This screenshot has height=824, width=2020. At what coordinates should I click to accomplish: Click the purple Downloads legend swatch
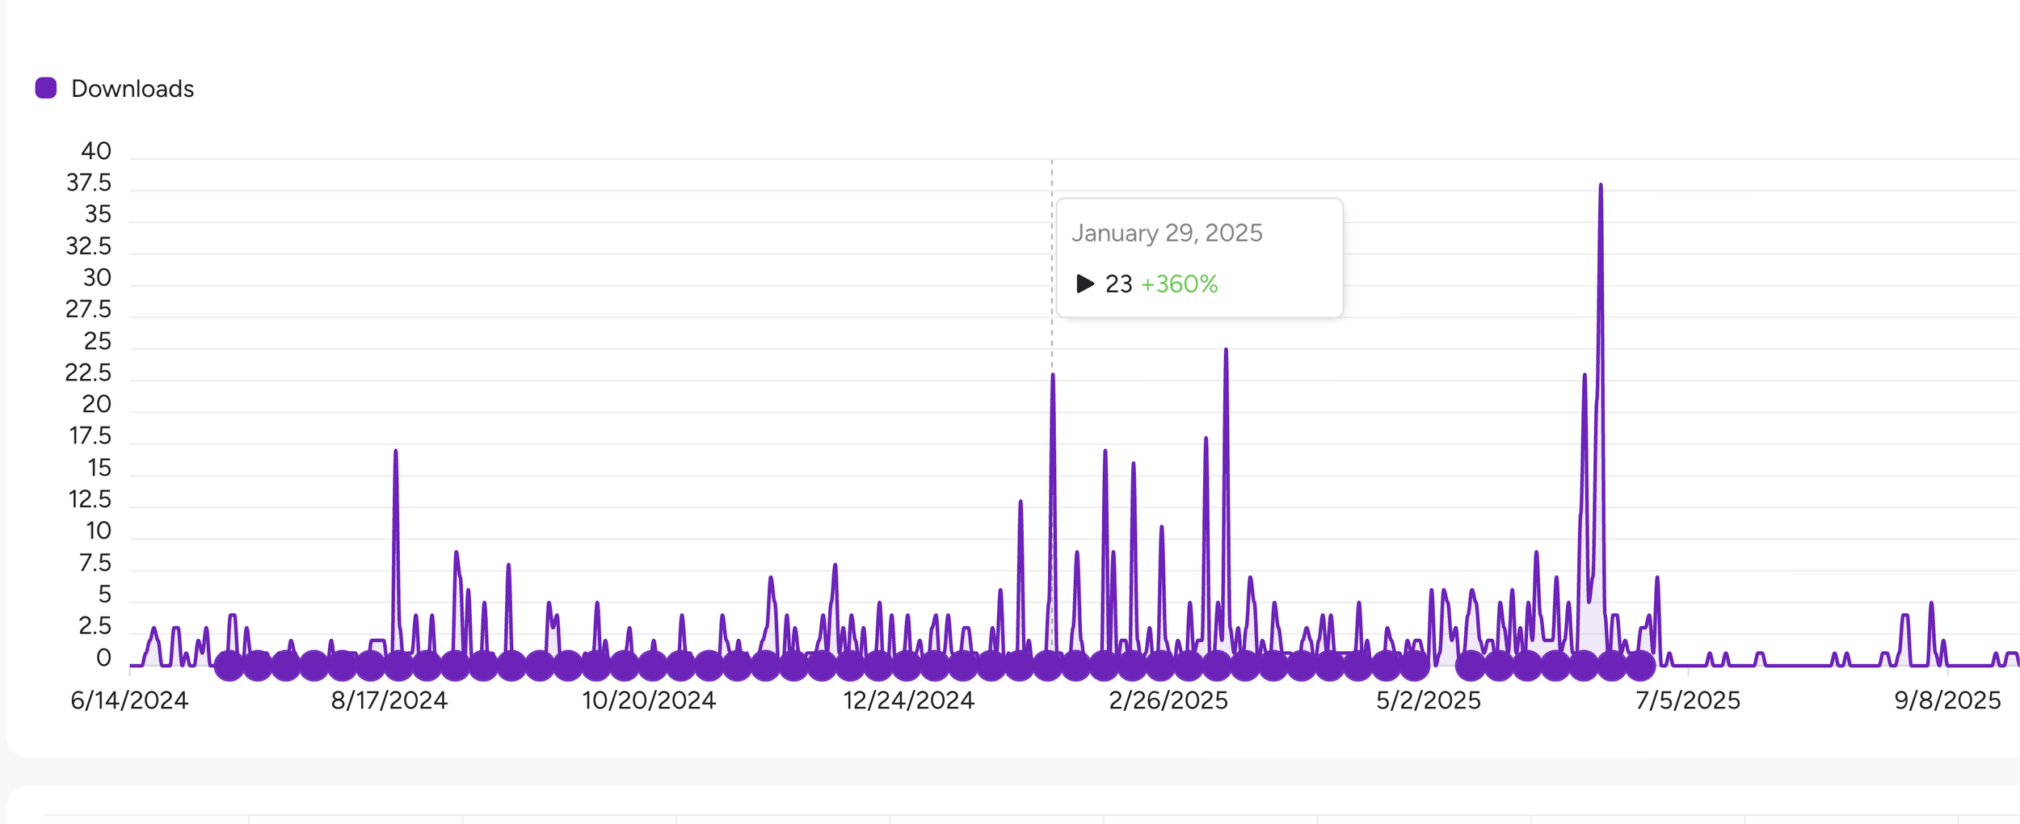[x=46, y=88]
